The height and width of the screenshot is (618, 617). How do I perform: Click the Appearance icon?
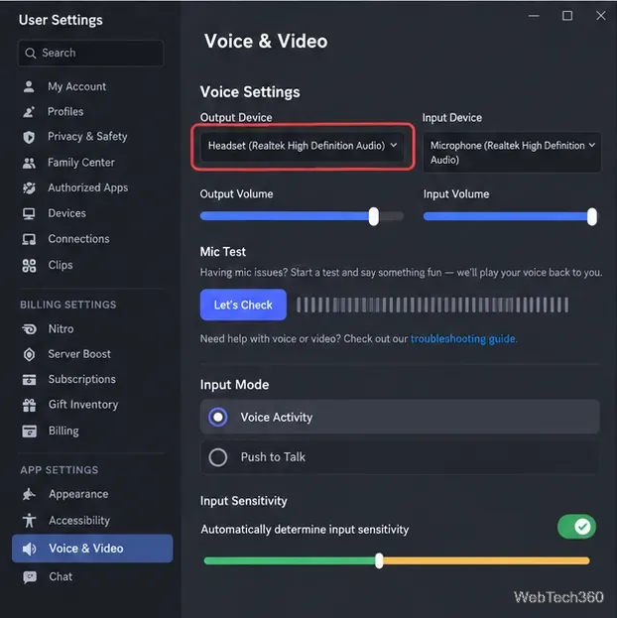tap(29, 494)
